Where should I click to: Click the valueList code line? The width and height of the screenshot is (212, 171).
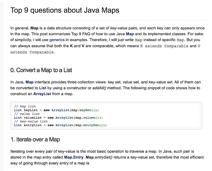(58, 118)
